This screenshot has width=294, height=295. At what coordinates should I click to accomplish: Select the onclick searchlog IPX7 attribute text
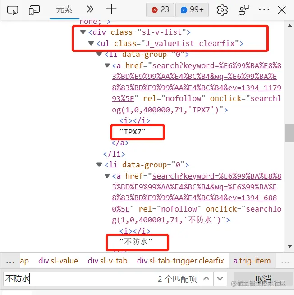197,104
